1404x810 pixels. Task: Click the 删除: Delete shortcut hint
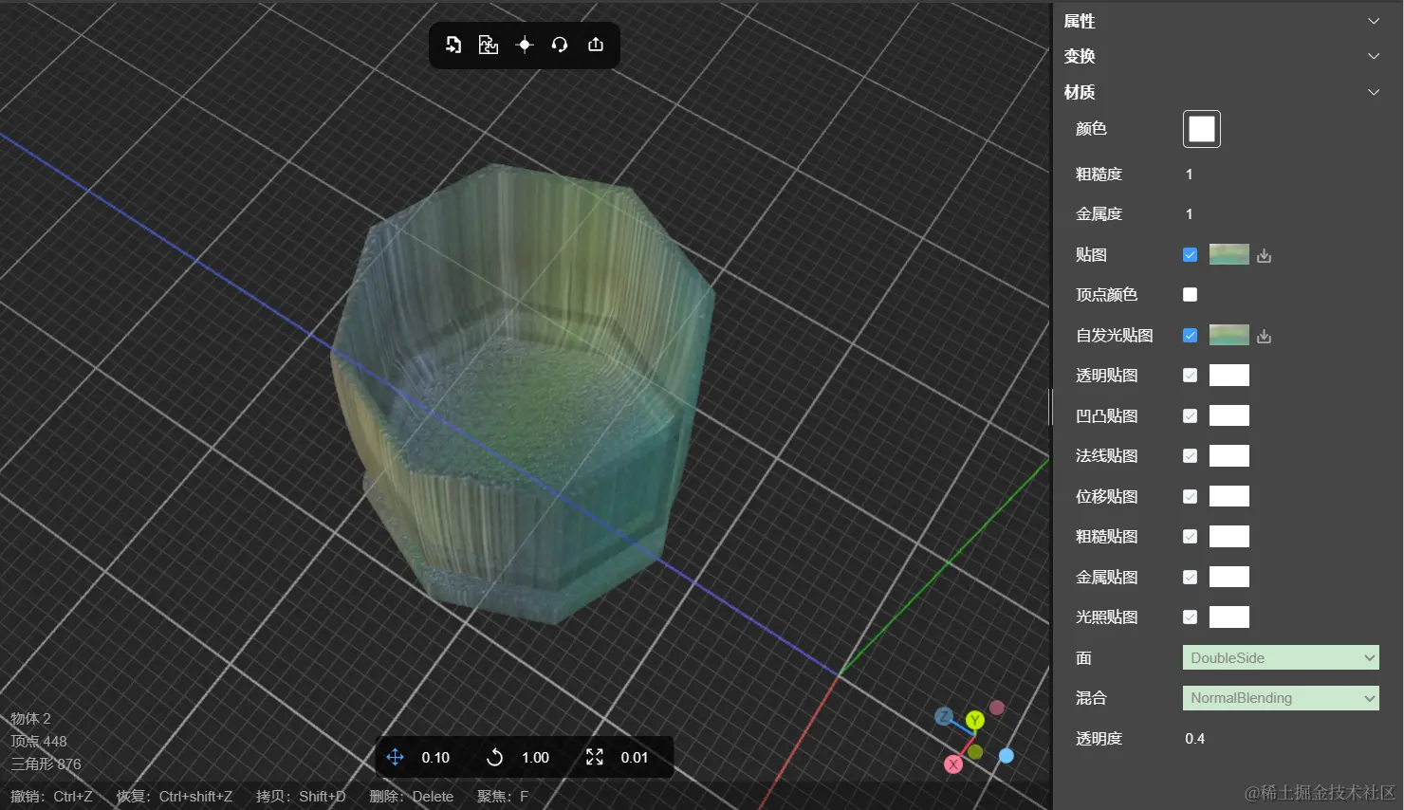point(411,797)
